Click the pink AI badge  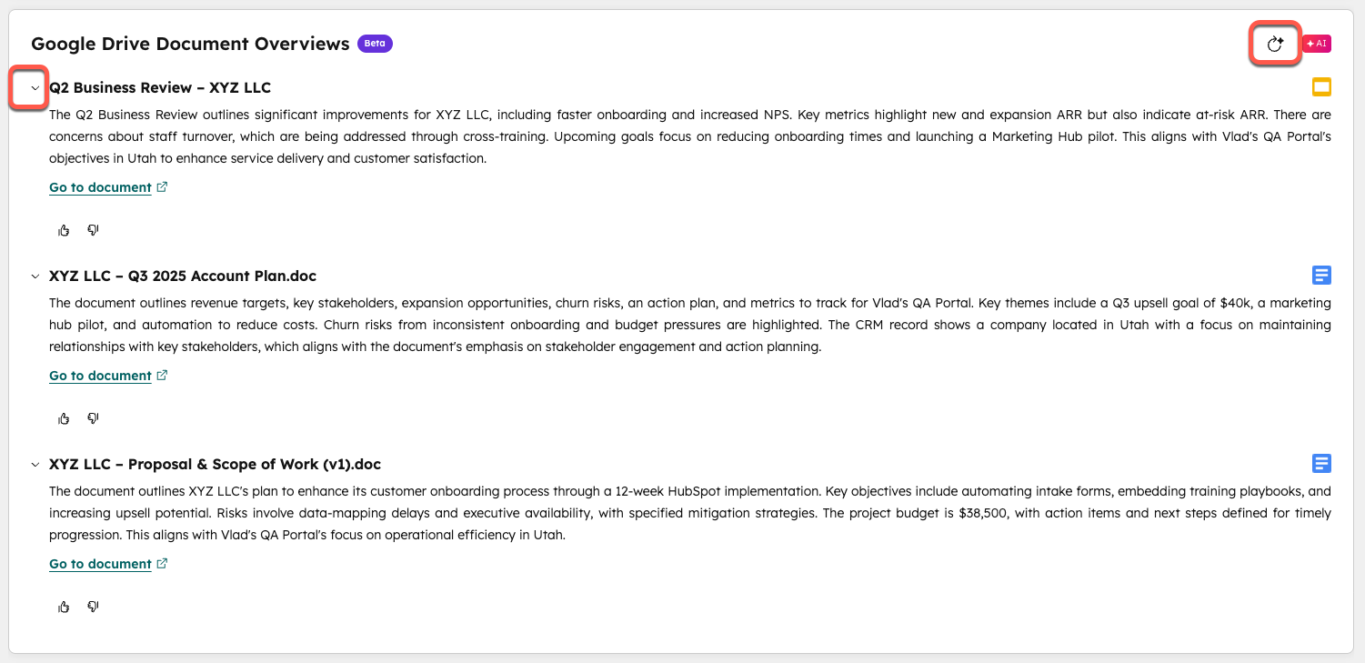pyautogui.click(x=1316, y=44)
